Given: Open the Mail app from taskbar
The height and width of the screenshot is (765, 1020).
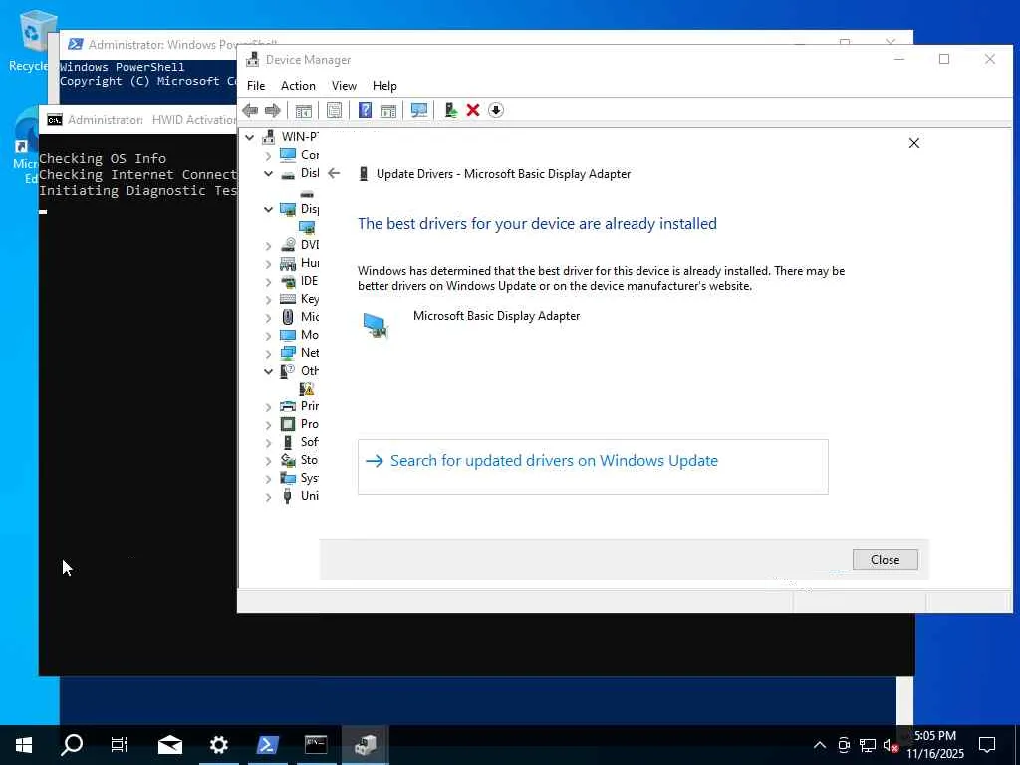Looking at the screenshot, I should click(x=169, y=745).
